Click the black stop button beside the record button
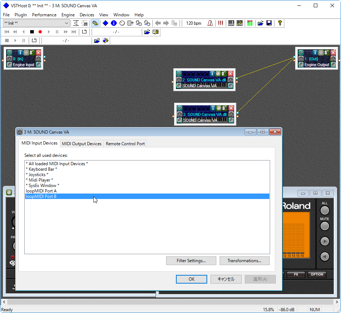This screenshot has width=341, height=313. pos(32,32)
